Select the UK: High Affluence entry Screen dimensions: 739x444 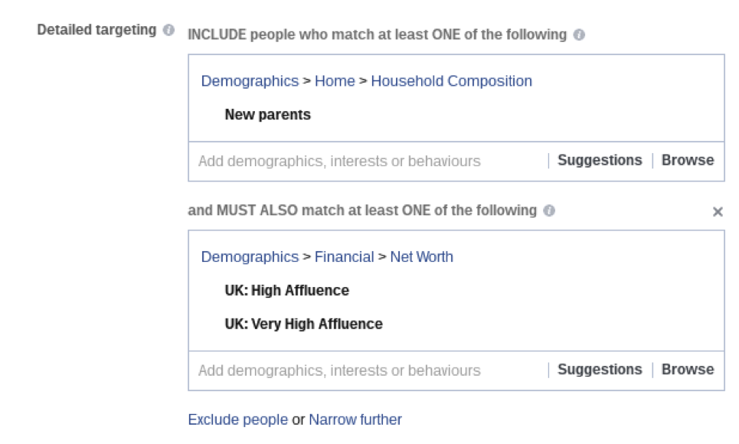(286, 291)
